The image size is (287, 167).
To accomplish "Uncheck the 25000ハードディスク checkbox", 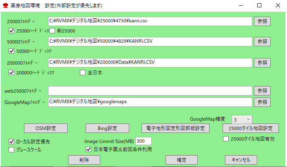I will [11, 31].
